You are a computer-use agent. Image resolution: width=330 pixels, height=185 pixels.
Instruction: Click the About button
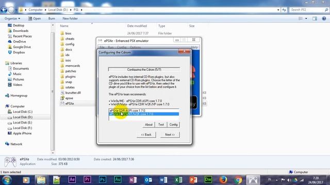[148, 124]
